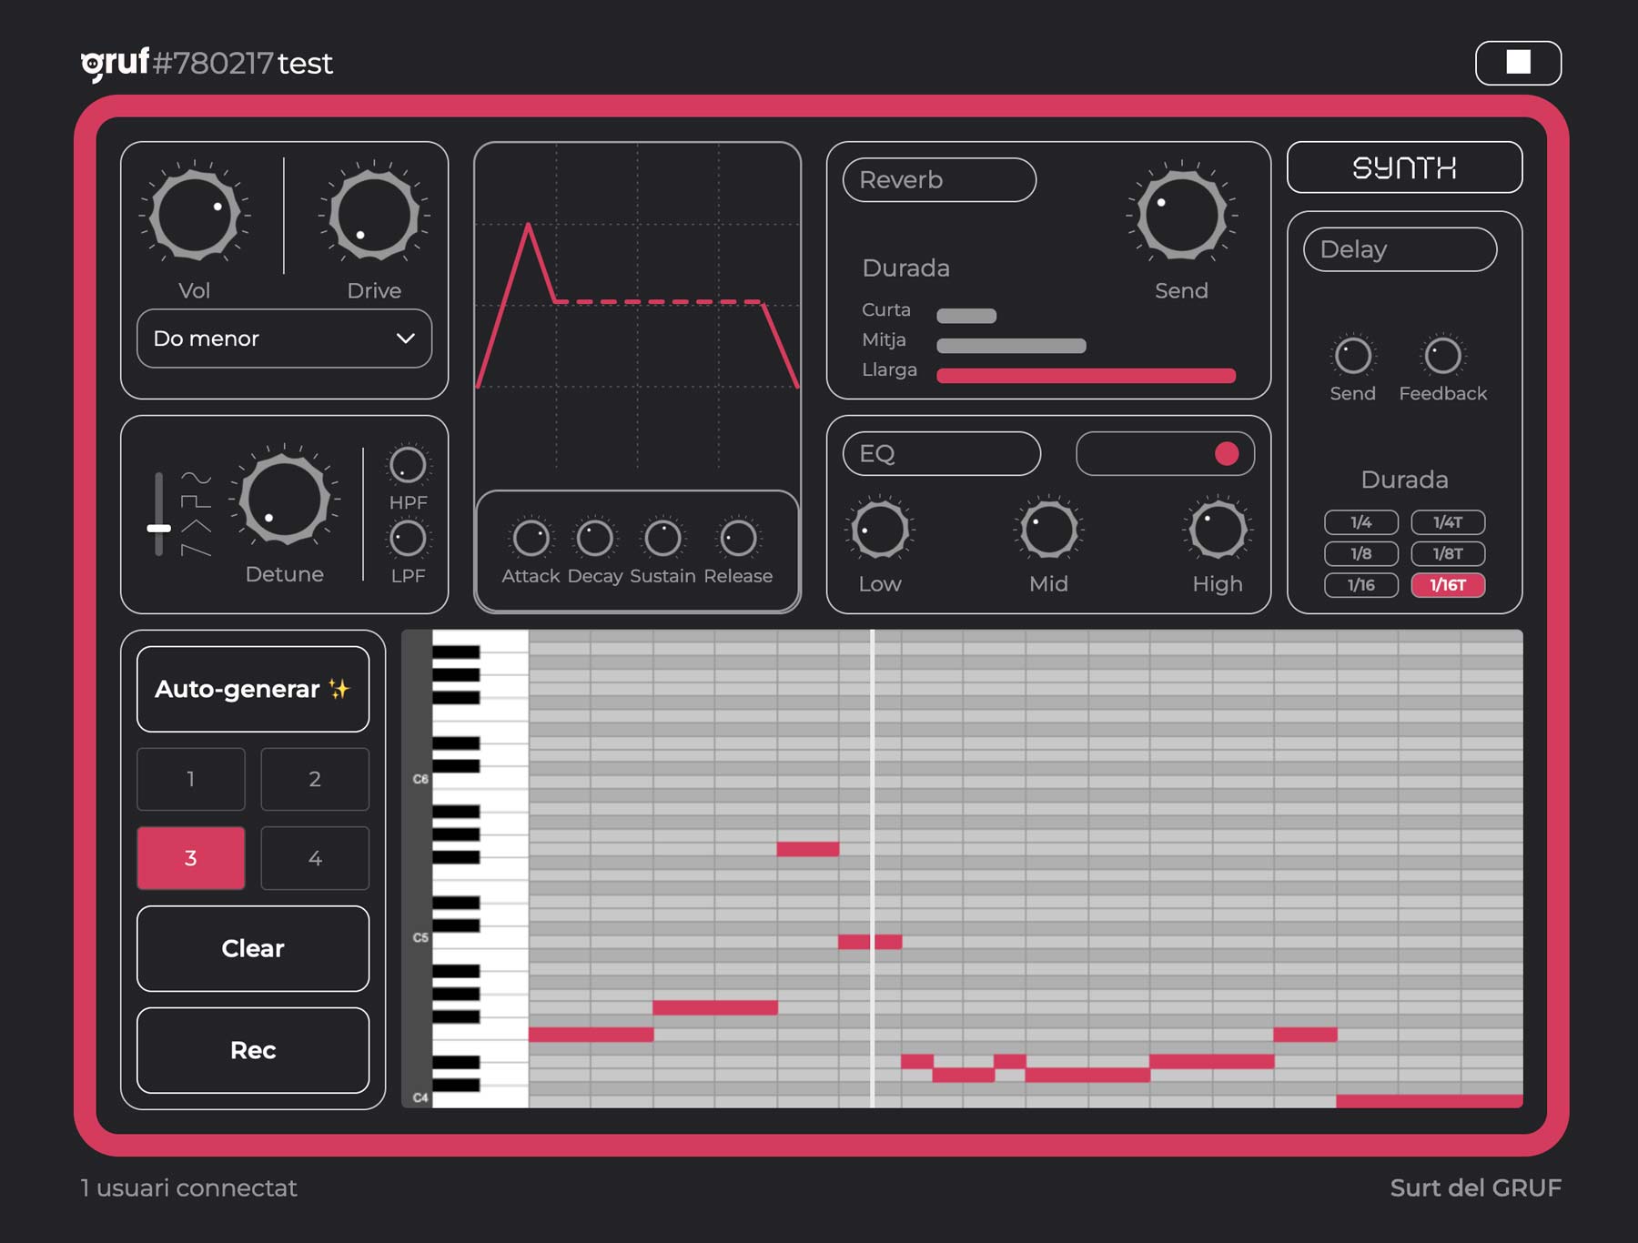The height and width of the screenshot is (1243, 1638).
Task: Click the Drive knob
Action: (374, 217)
